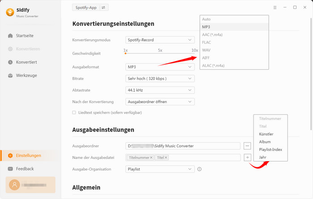The height and width of the screenshot is (199, 313).
Task: Choose ALAC (*.m4a) format option
Action: coord(234,66)
